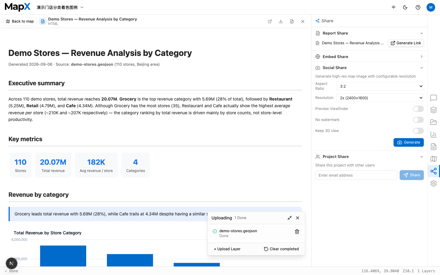Viewport: 440px width, 275px height.
Task: Close the Uploading panel
Action: [298, 218]
